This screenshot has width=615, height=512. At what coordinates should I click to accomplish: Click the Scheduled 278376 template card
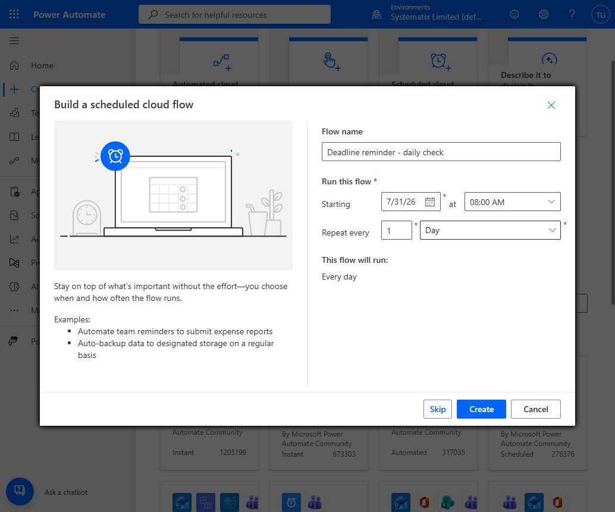pos(537,448)
